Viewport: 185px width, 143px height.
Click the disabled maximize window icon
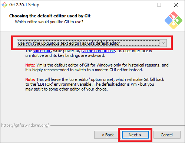pyautogui.click(x=159, y=5)
